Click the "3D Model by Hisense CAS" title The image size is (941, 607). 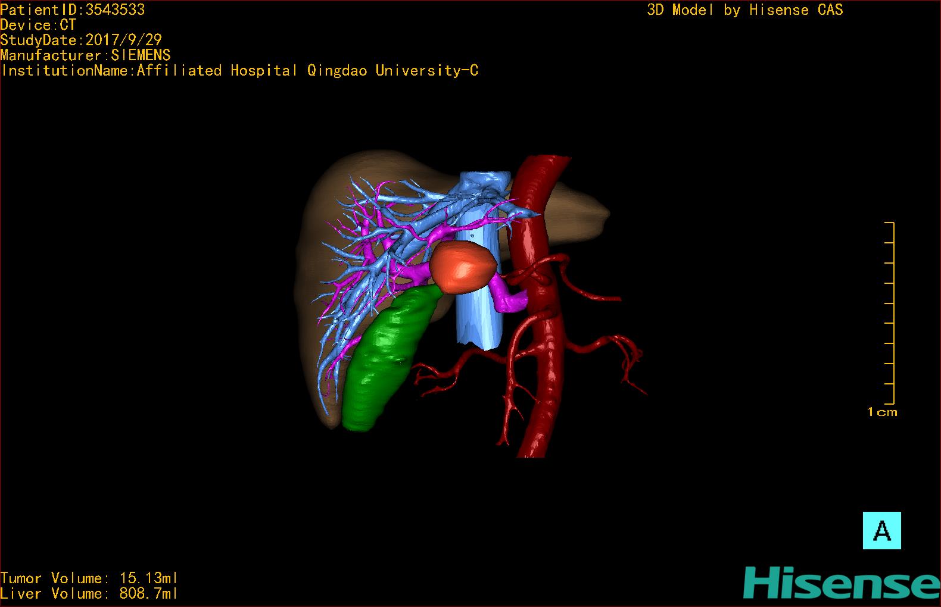coord(745,10)
